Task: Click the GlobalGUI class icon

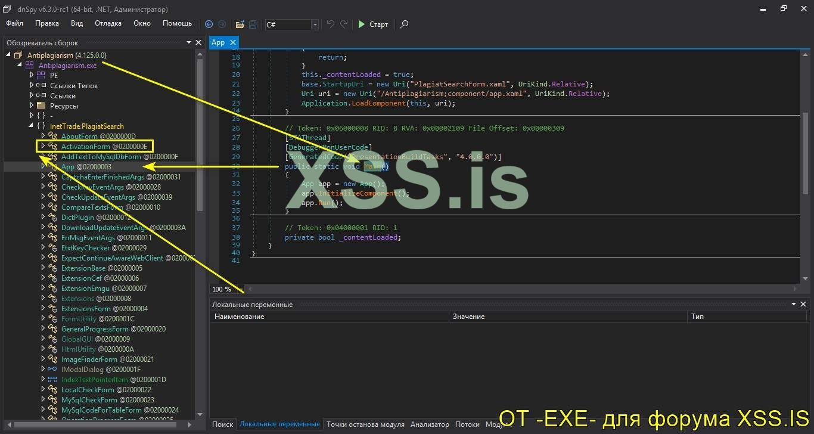Action: pyautogui.click(x=52, y=339)
